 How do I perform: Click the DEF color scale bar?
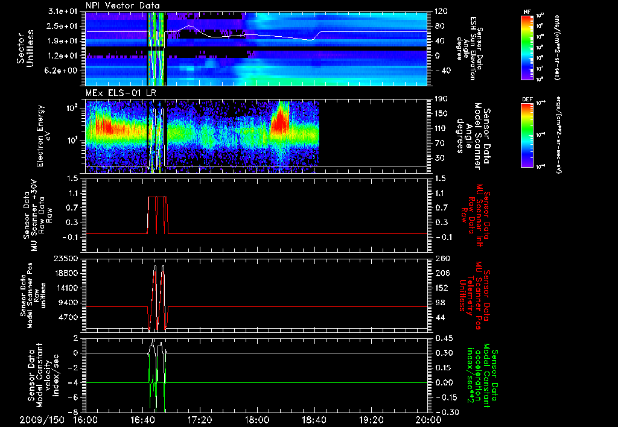coord(527,134)
